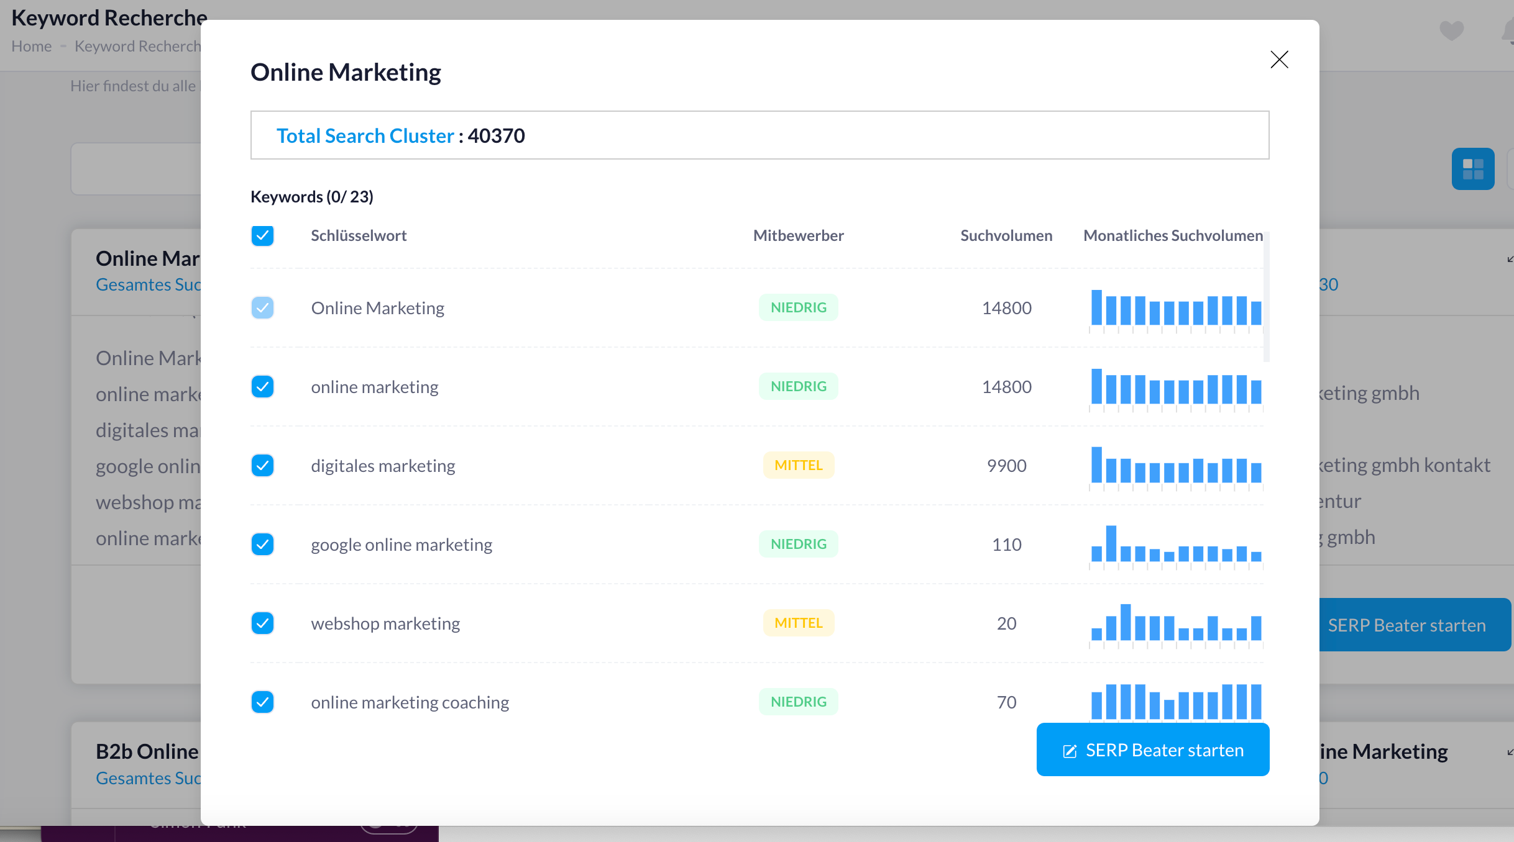Sort by Mitbewerber column header
The height and width of the screenshot is (842, 1514).
pyautogui.click(x=798, y=235)
